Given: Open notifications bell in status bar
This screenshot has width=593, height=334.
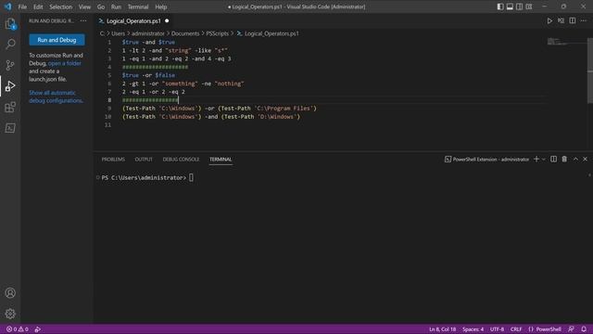Looking at the screenshot, I should (x=584, y=329).
